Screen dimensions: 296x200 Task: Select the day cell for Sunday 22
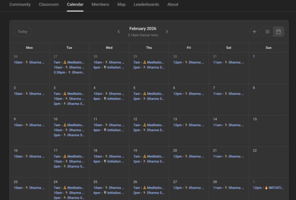[268, 162]
